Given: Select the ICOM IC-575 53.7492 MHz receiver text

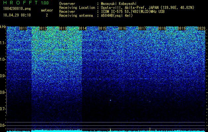Looking at the screenshot, I should click(133, 12).
